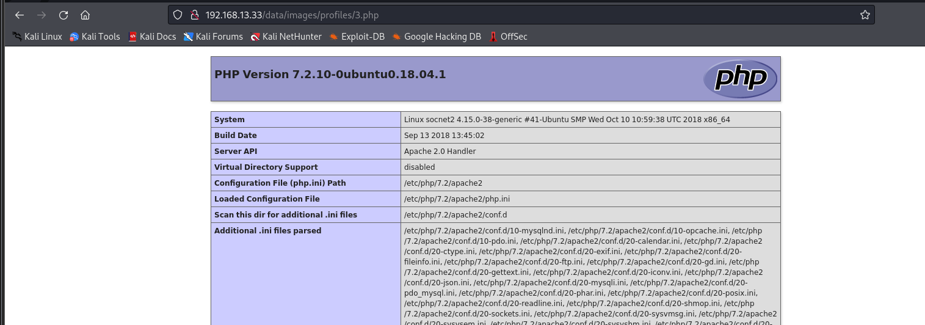
Task: Click the disabled value cell
Action: click(590, 167)
